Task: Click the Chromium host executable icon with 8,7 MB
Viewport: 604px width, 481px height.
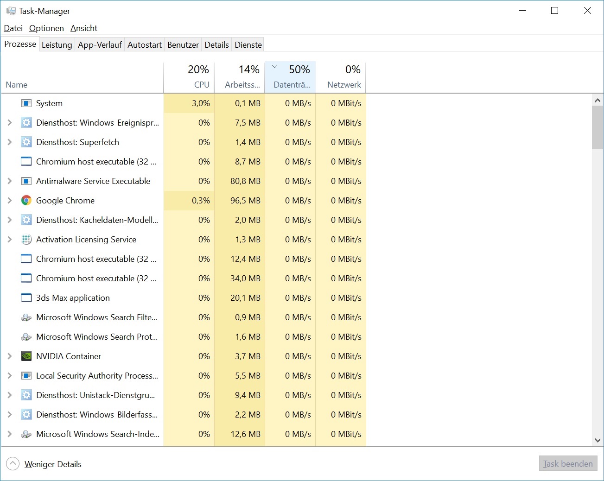Action: (x=26, y=162)
